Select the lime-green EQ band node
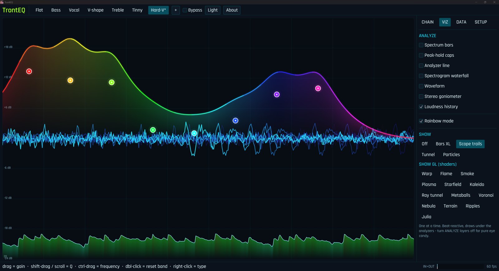Image resolution: width=499 pixels, height=271 pixels. (112, 83)
